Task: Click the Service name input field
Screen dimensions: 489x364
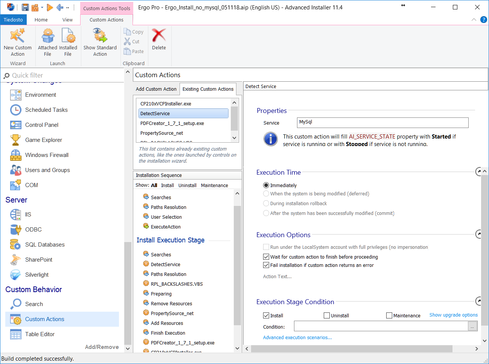Action: [382, 122]
